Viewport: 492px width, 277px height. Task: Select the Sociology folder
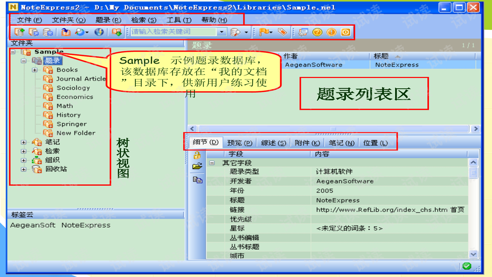(73, 88)
